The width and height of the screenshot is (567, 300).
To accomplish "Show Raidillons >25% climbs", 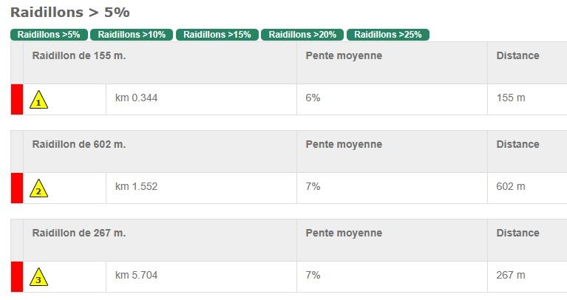I will (388, 35).
